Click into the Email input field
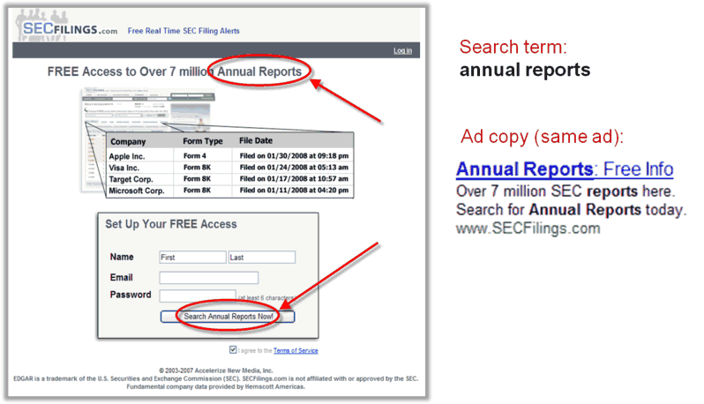 click(208, 278)
